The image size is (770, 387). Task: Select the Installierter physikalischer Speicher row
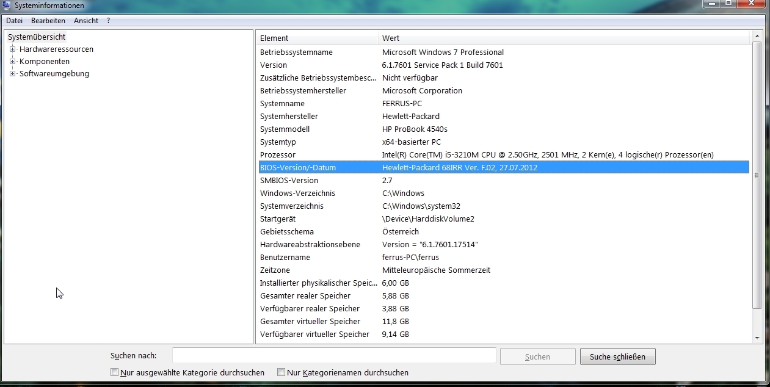[x=503, y=283]
